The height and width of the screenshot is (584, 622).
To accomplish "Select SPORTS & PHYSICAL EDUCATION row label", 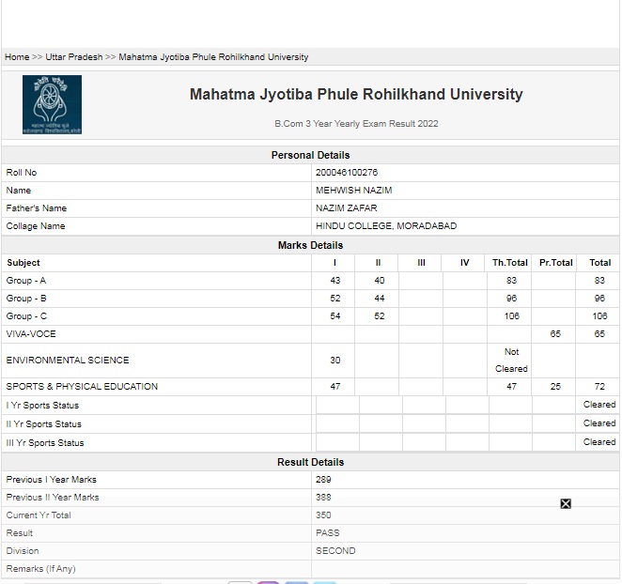I will coord(82,387).
